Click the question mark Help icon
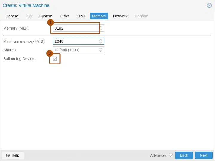Viewport: 215px width, 161px height. coord(8,155)
